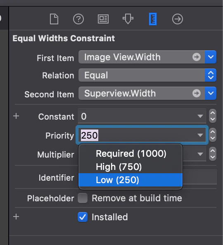Click the First Item label
223x245 pixels.
(x=55, y=58)
